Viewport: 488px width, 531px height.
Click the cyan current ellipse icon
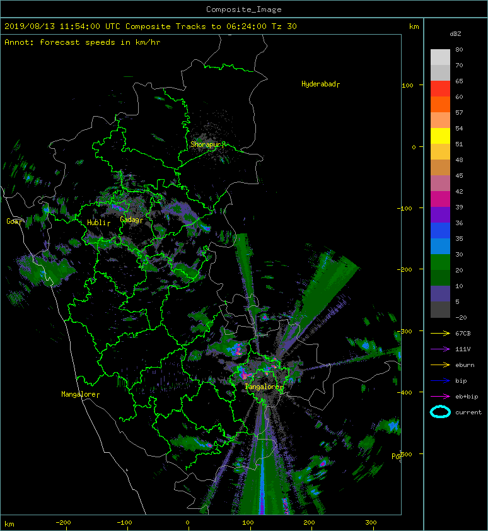(x=440, y=412)
